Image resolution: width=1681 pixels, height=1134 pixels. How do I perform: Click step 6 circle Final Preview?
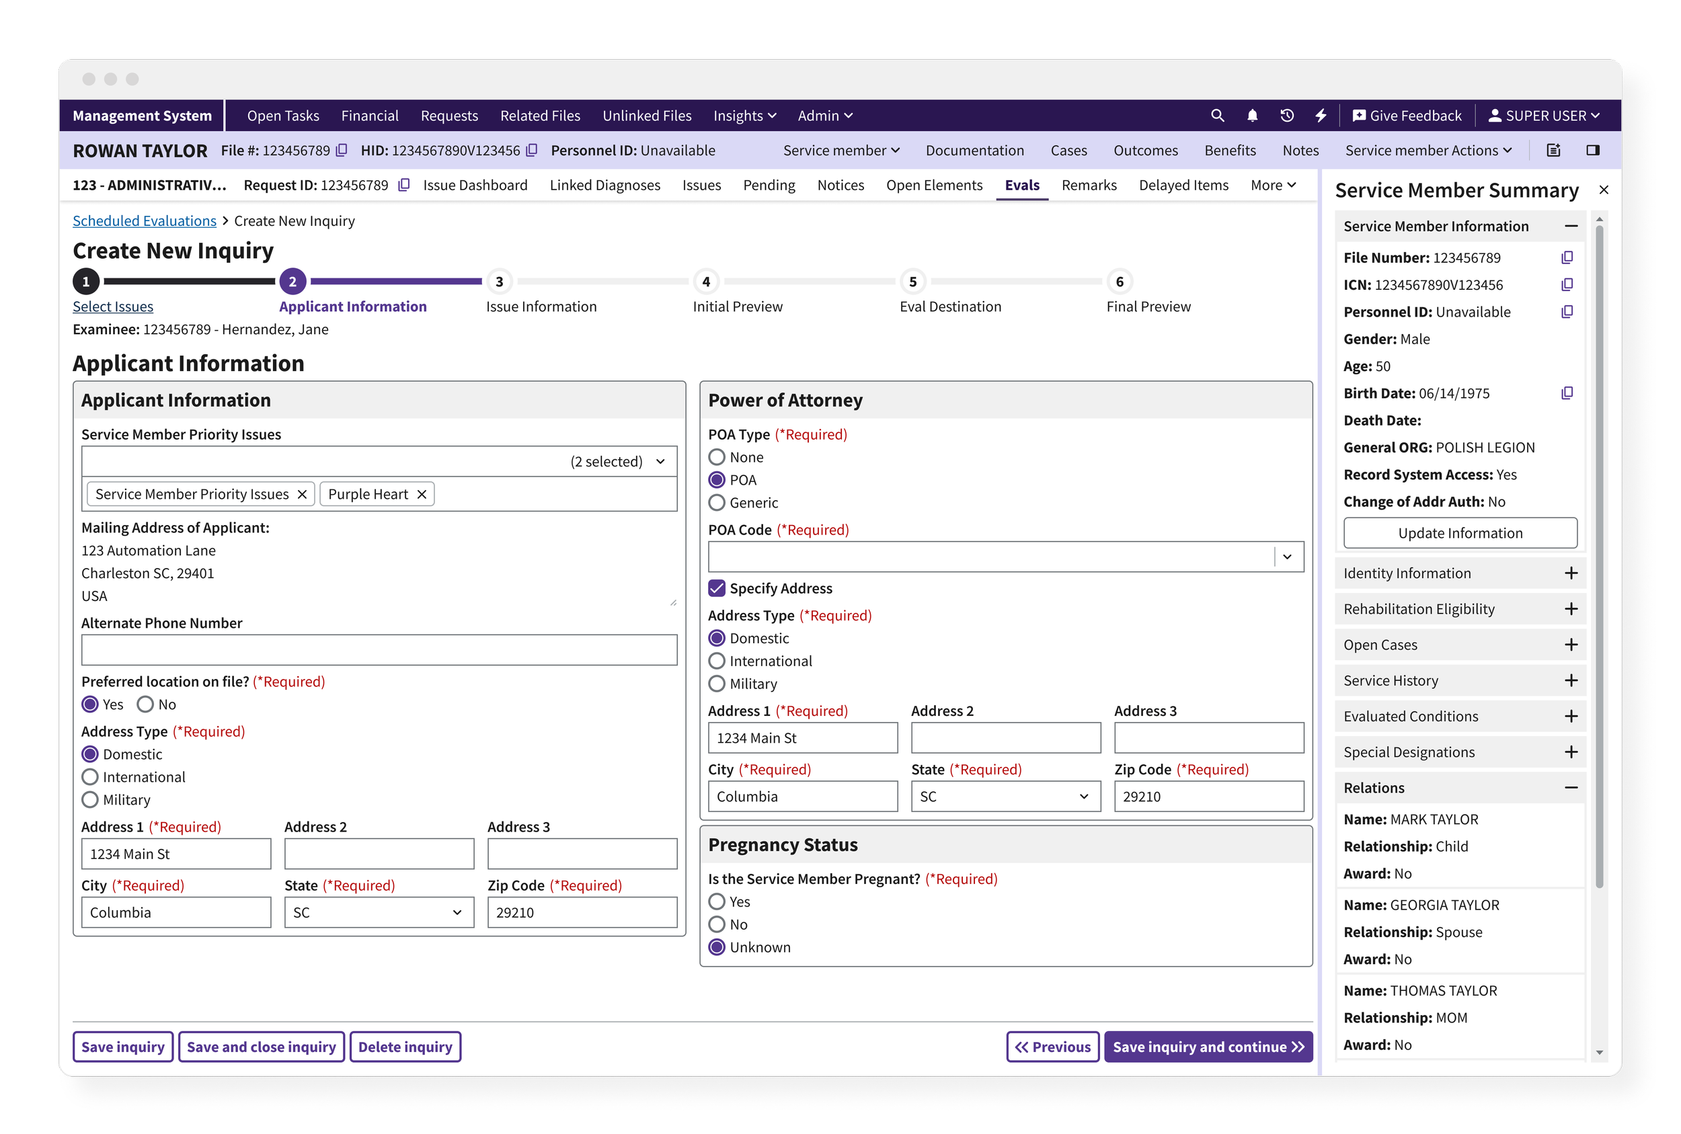click(x=1120, y=282)
